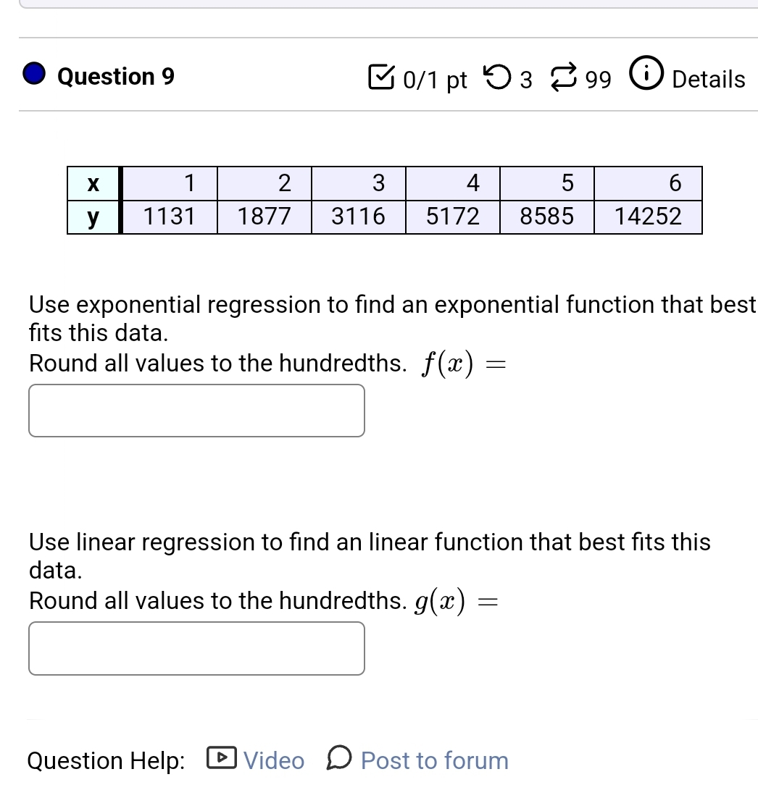758x798 pixels.
Task: Expand the Details section
Action: click(x=707, y=80)
